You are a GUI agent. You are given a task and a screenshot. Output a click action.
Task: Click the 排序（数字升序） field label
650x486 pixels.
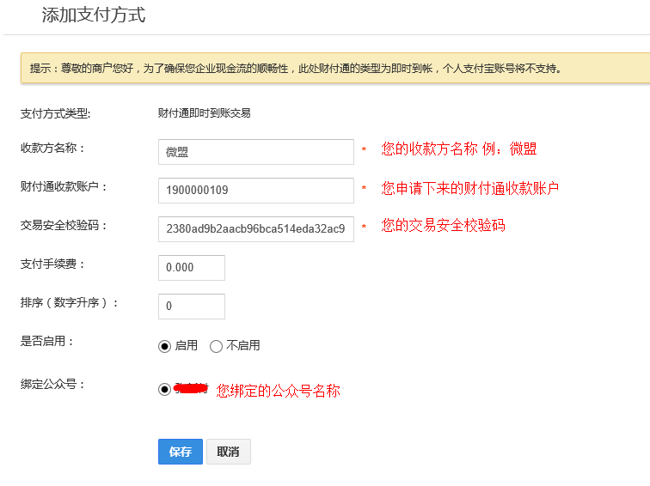click(70, 303)
